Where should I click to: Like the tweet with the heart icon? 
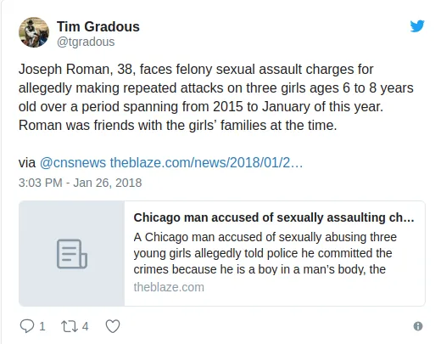tap(113, 326)
